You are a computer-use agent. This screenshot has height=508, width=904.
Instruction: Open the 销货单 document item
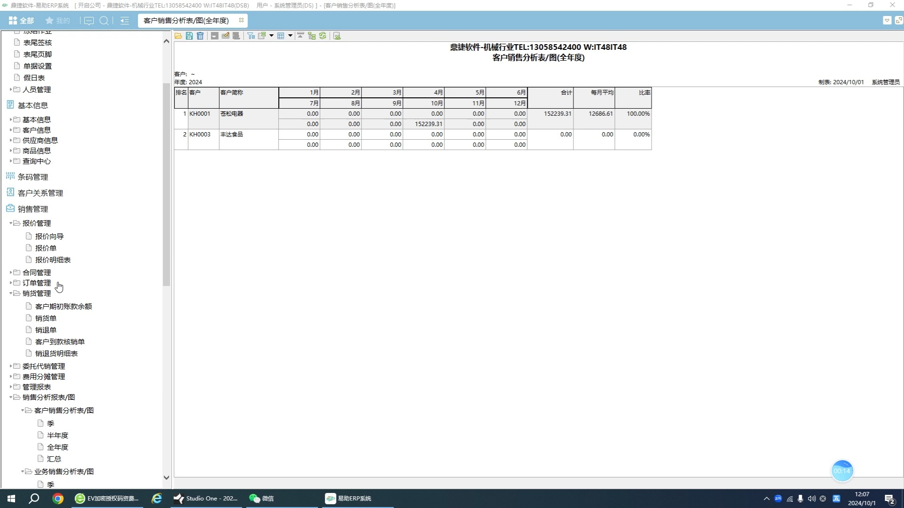(x=46, y=318)
